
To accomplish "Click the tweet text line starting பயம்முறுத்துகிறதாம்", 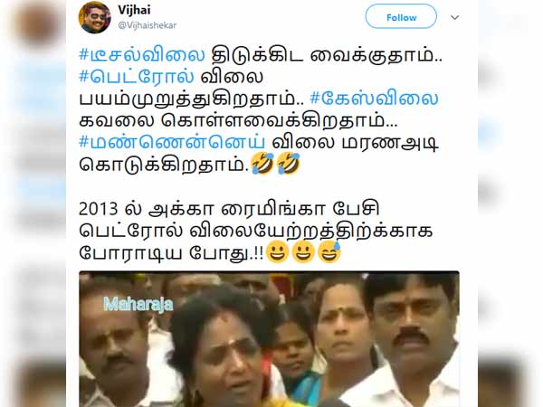I will pos(192,99).
